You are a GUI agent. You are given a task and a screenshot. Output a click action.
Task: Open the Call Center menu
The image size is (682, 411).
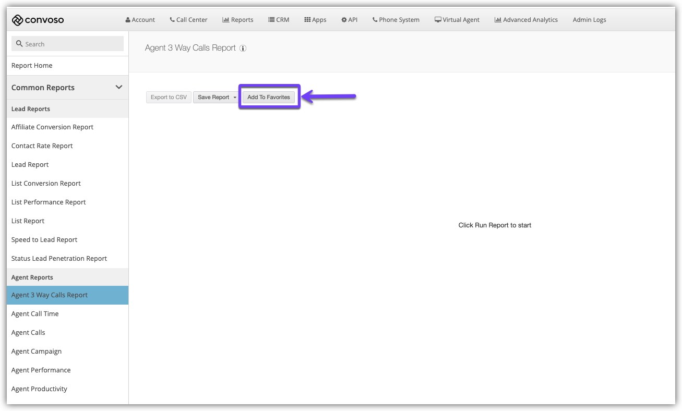click(x=188, y=20)
